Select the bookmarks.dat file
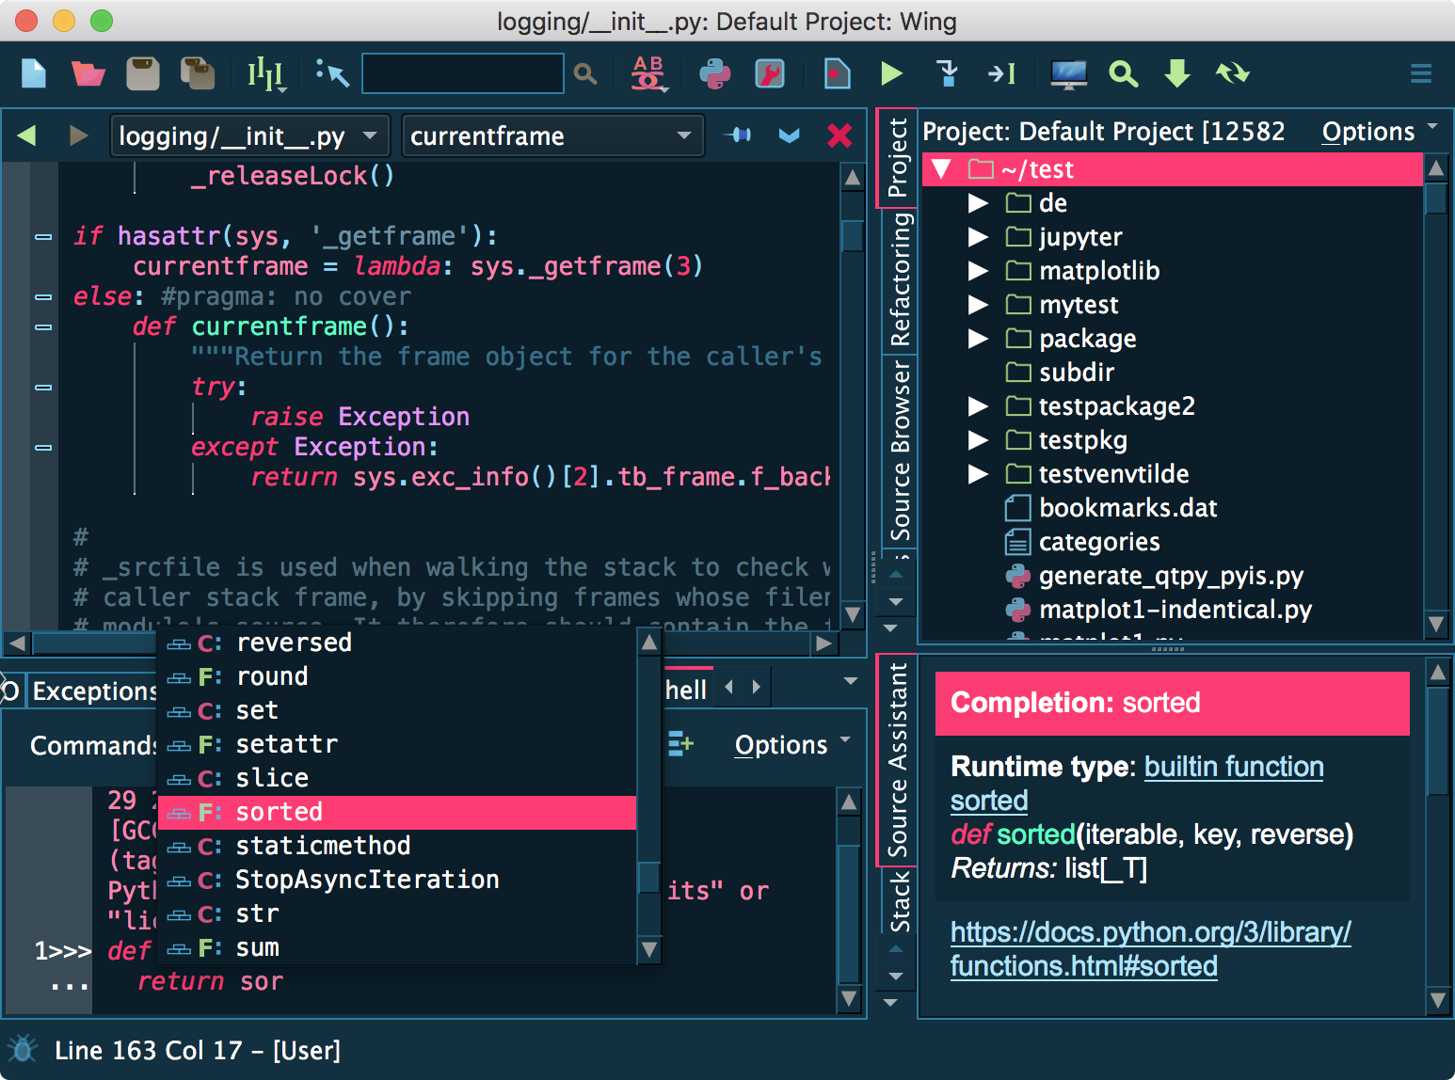1455x1080 pixels. pyautogui.click(x=1111, y=508)
